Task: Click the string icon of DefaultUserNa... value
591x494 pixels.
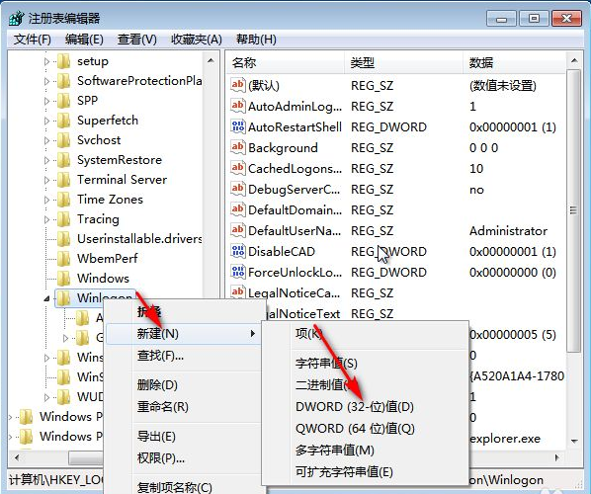Action: [x=238, y=230]
